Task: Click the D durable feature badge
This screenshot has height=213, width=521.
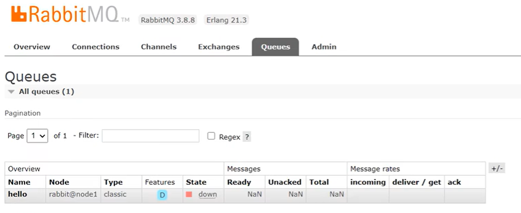Action: pyautogui.click(x=162, y=195)
